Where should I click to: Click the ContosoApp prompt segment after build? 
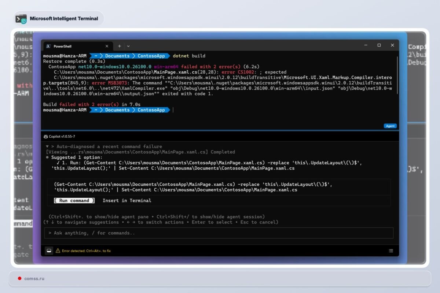(151, 110)
